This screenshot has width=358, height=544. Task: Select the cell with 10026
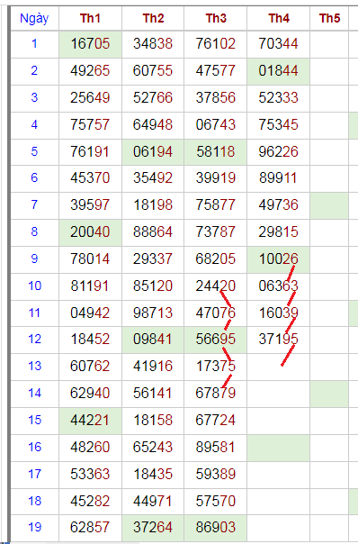[278, 259]
